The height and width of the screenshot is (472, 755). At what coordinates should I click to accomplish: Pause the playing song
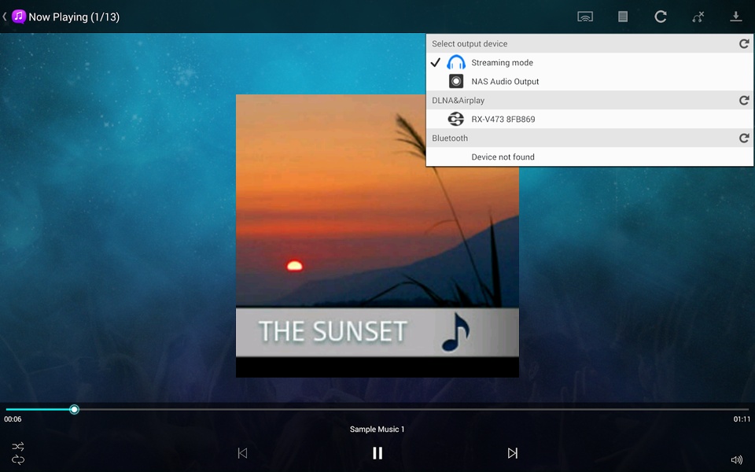(x=377, y=453)
